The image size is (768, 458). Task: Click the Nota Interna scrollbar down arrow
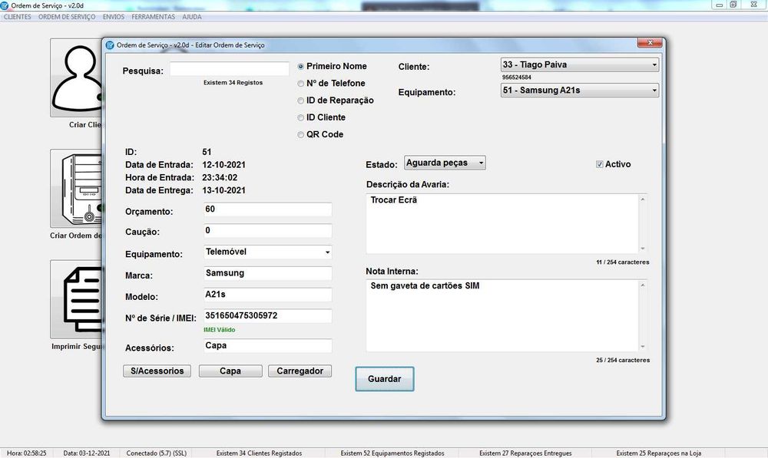click(x=643, y=347)
